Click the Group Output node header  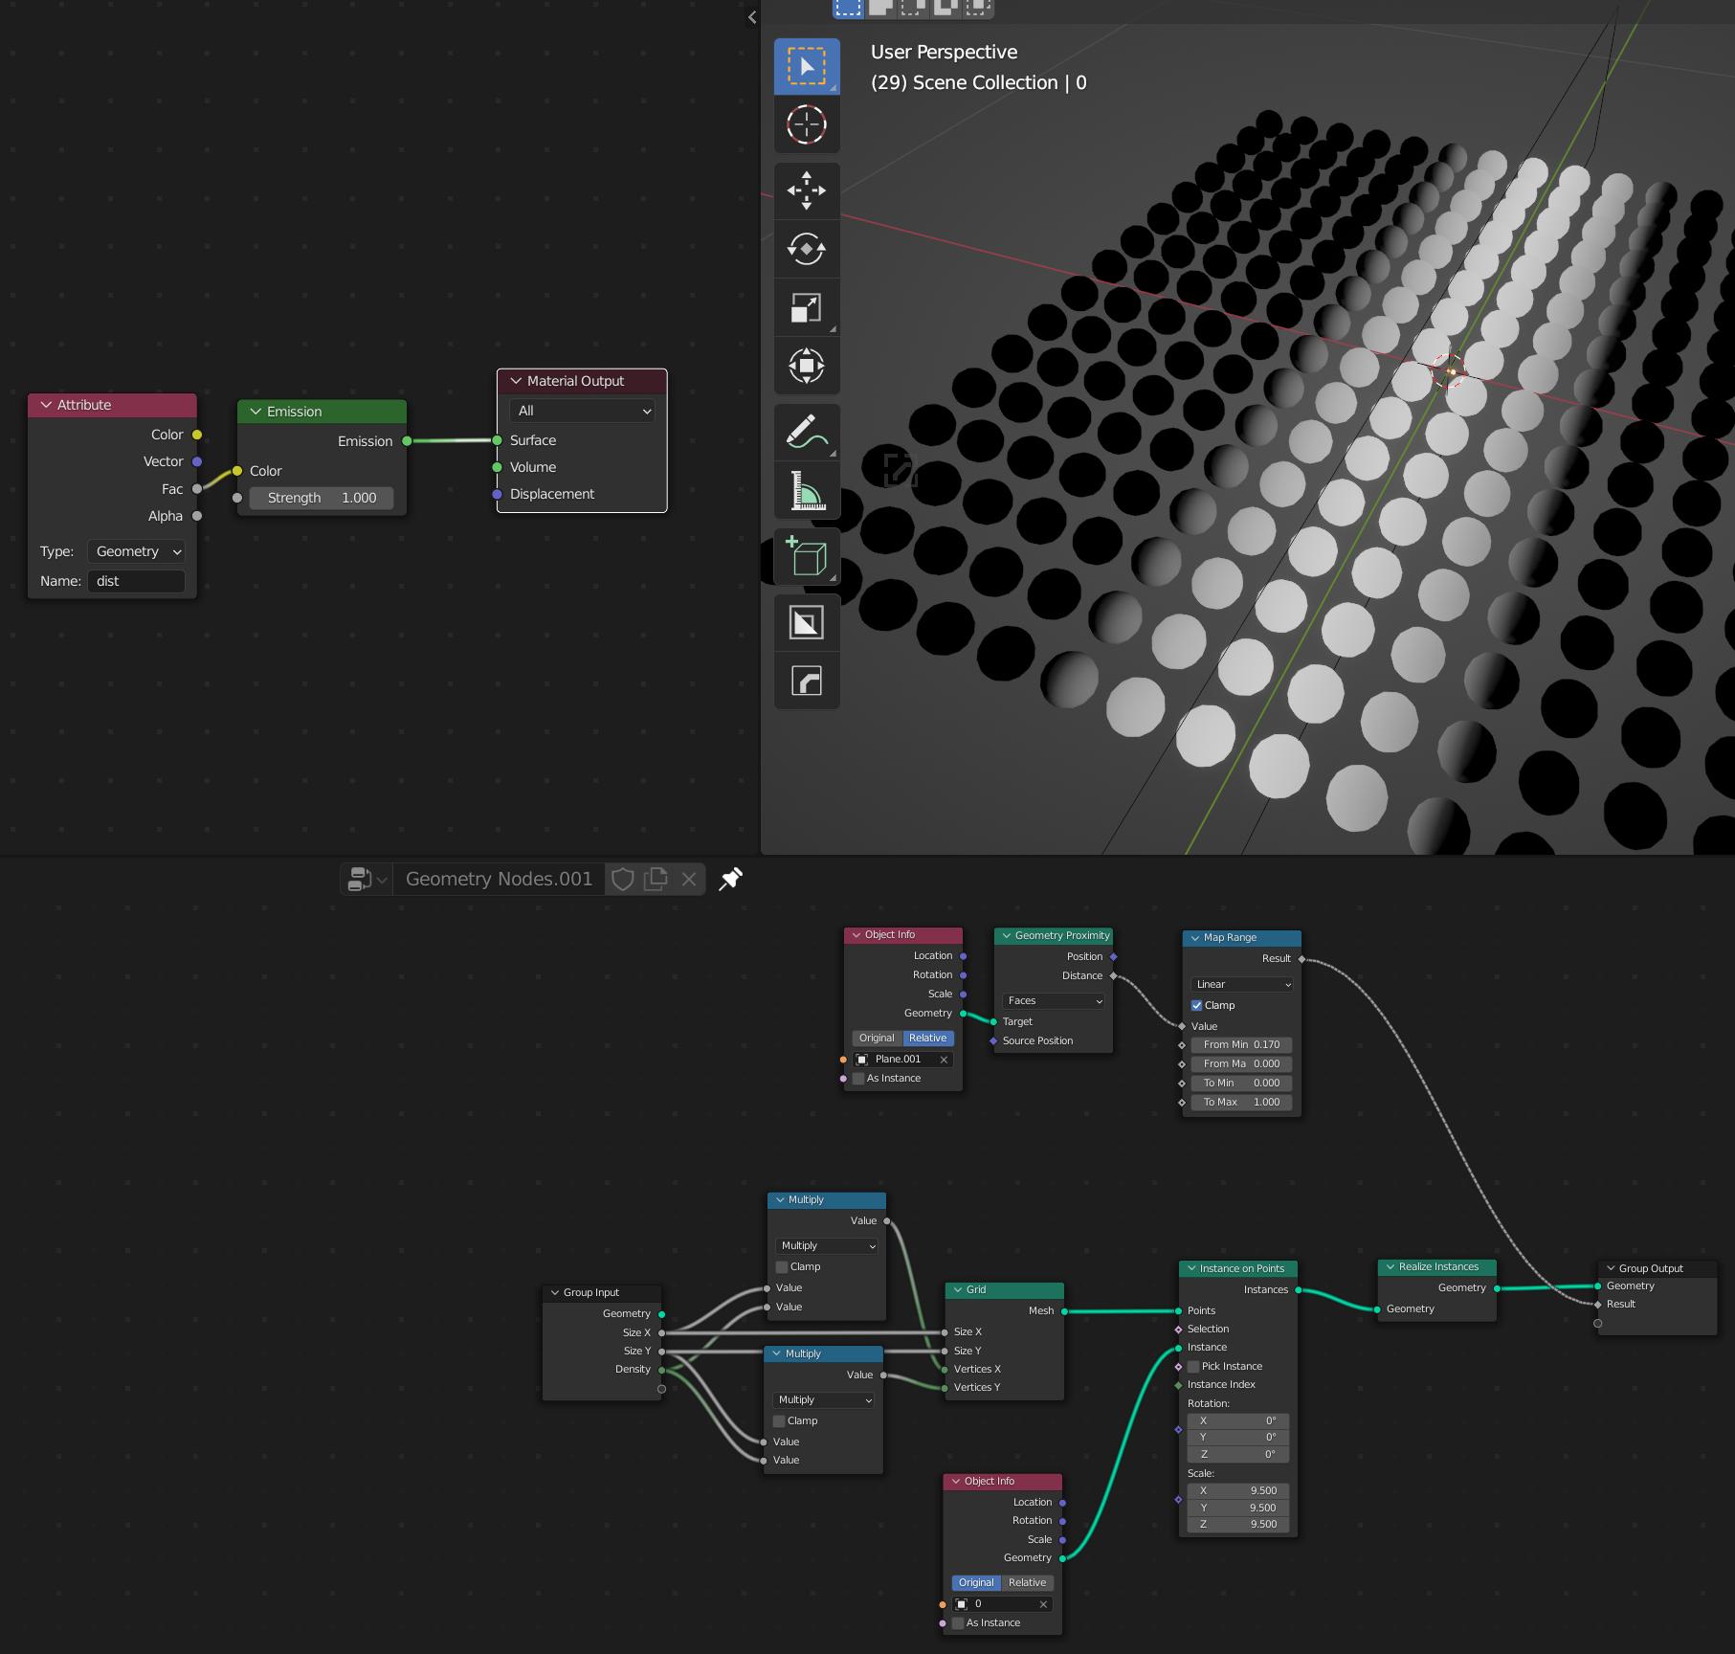pyautogui.click(x=1657, y=1268)
